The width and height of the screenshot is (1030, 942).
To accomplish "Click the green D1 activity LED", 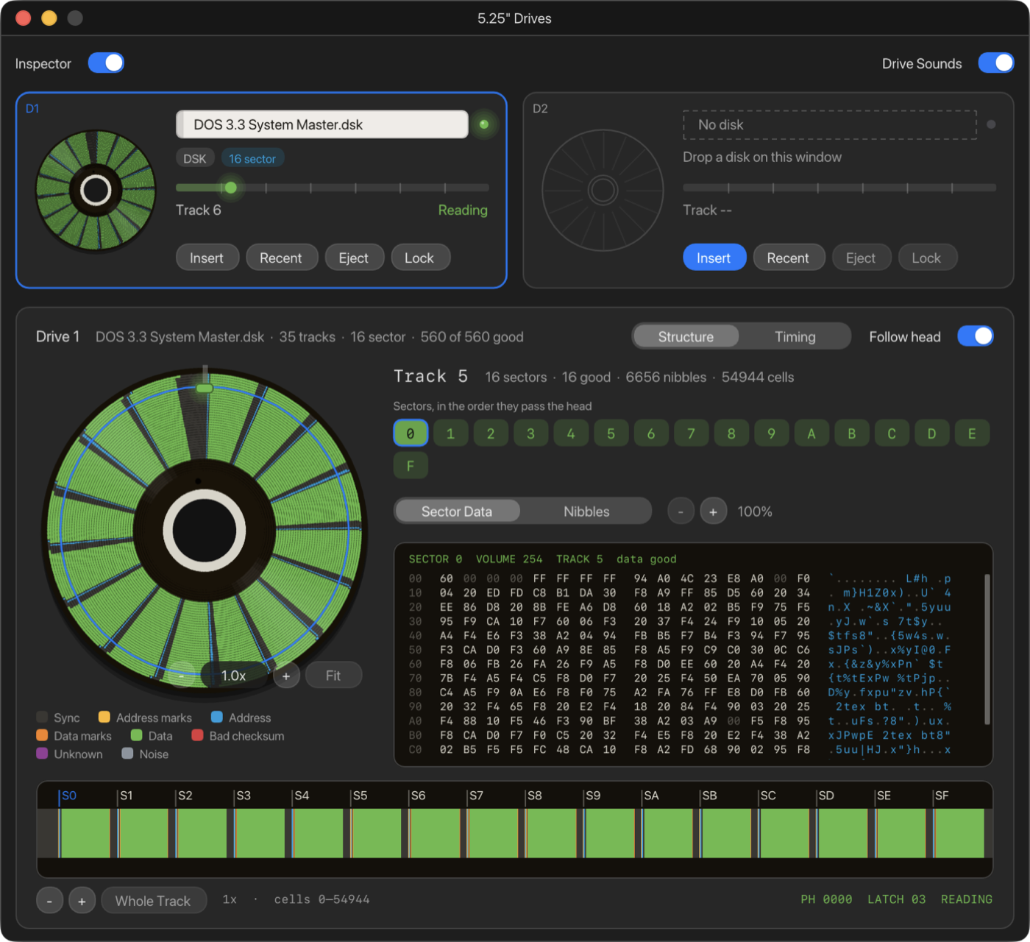I will click(484, 124).
